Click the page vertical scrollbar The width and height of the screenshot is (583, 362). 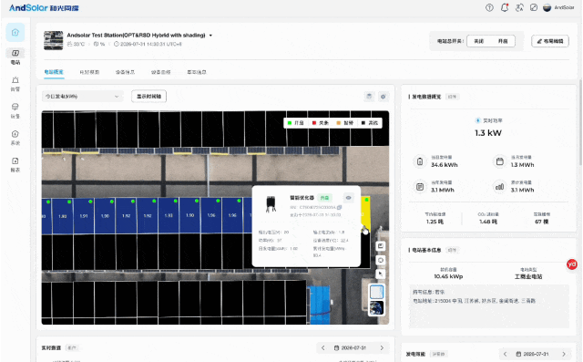coord(580,123)
